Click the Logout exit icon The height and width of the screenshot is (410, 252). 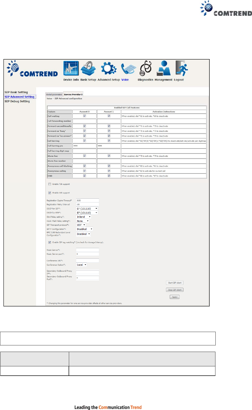182,68
